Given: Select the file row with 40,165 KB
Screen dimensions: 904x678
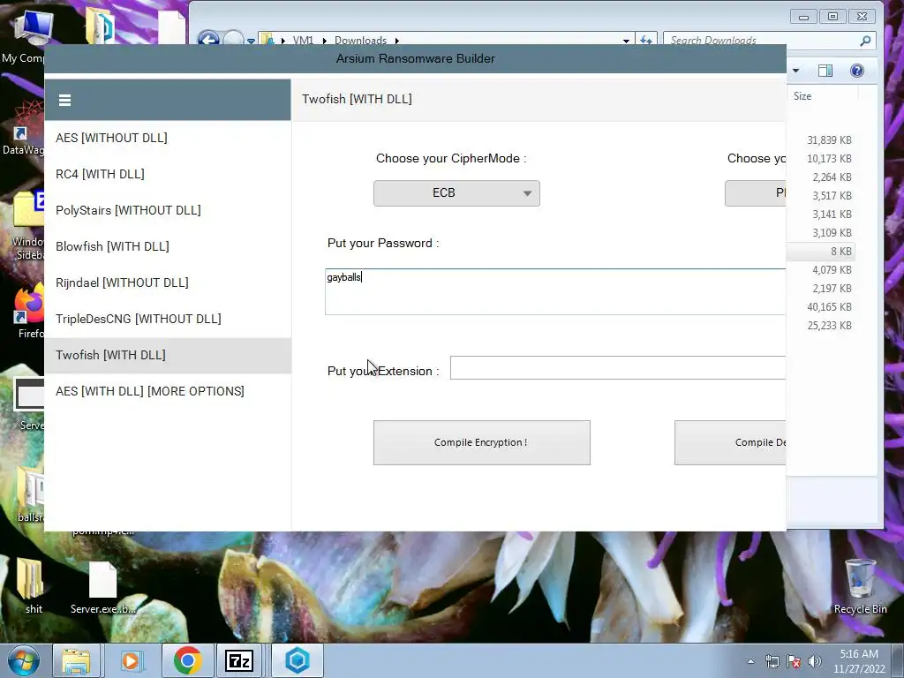Looking at the screenshot, I should (x=820, y=306).
